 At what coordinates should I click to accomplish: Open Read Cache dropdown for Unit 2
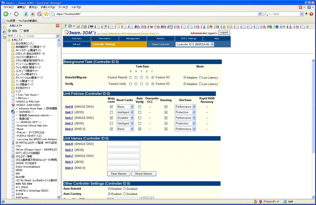click(x=125, y=118)
